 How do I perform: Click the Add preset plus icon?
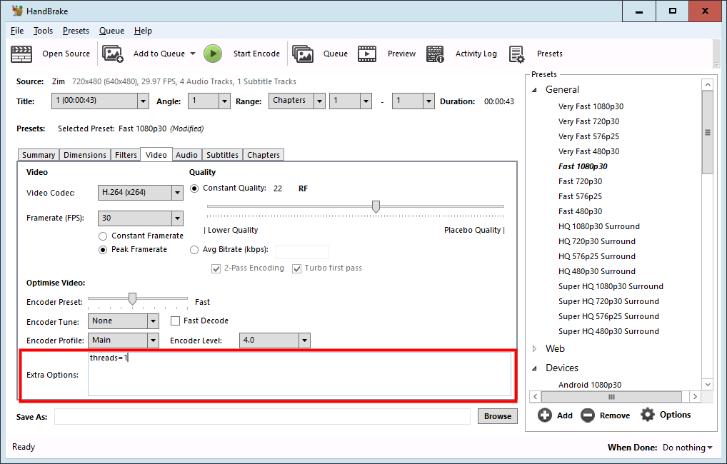pyautogui.click(x=545, y=415)
